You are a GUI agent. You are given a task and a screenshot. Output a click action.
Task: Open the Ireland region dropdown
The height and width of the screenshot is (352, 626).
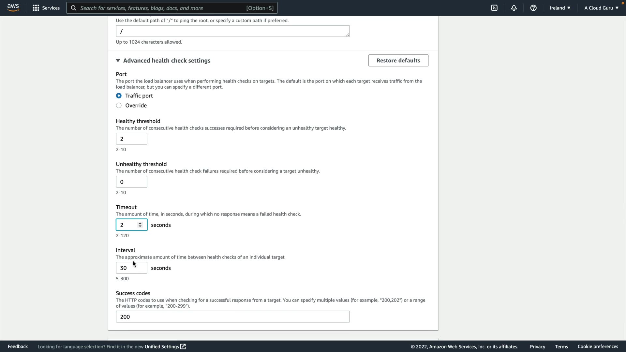point(560,8)
